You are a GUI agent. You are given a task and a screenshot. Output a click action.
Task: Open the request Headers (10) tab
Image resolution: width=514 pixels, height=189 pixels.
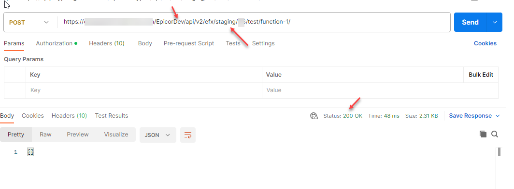(x=107, y=43)
